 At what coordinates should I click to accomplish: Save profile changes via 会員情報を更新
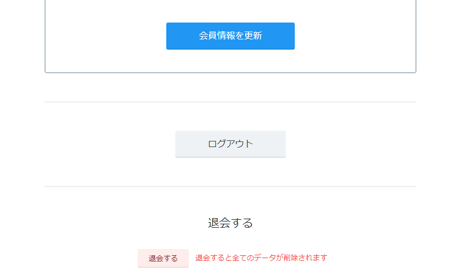[x=230, y=36]
